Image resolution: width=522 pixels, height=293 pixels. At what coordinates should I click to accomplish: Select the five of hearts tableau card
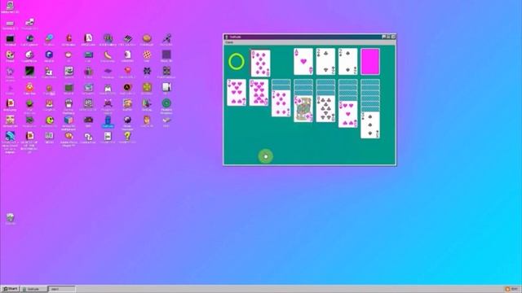(x=347, y=114)
